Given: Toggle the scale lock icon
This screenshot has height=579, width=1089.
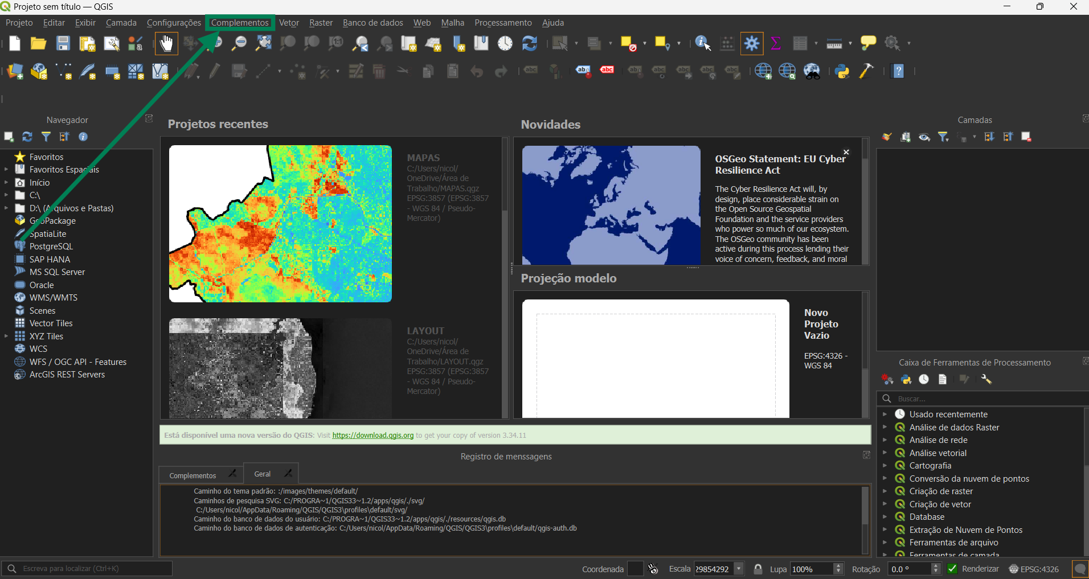Looking at the screenshot, I should pyautogui.click(x=758, y=569).
